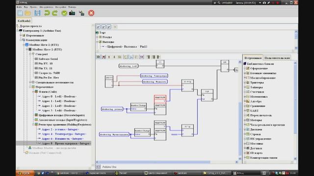Select the Modbus tag - уставка block
Viewport: 314px width, 176px height.
coord(112,109)
